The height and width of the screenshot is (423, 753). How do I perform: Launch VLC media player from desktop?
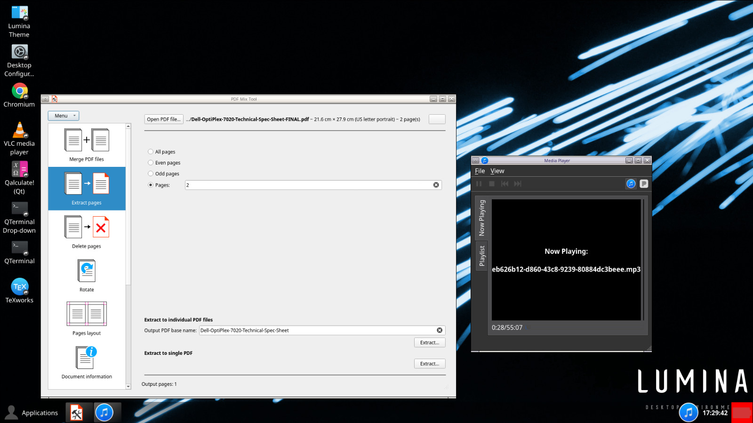coord(19,139)
